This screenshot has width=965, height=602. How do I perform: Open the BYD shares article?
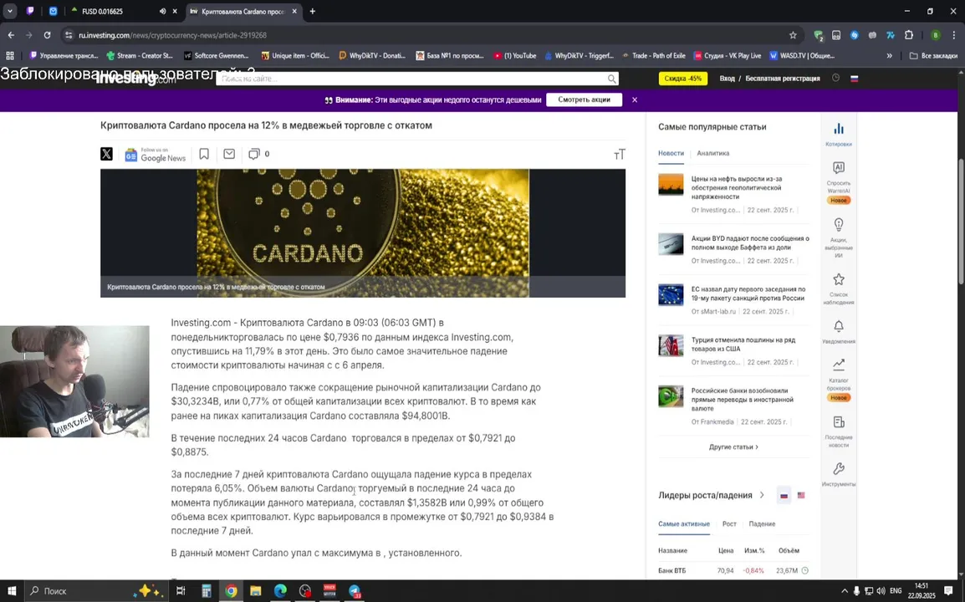point(749,242)
